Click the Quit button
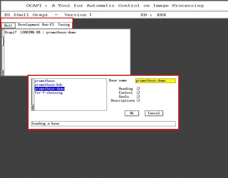228x178 pixels. coord(8,25)
